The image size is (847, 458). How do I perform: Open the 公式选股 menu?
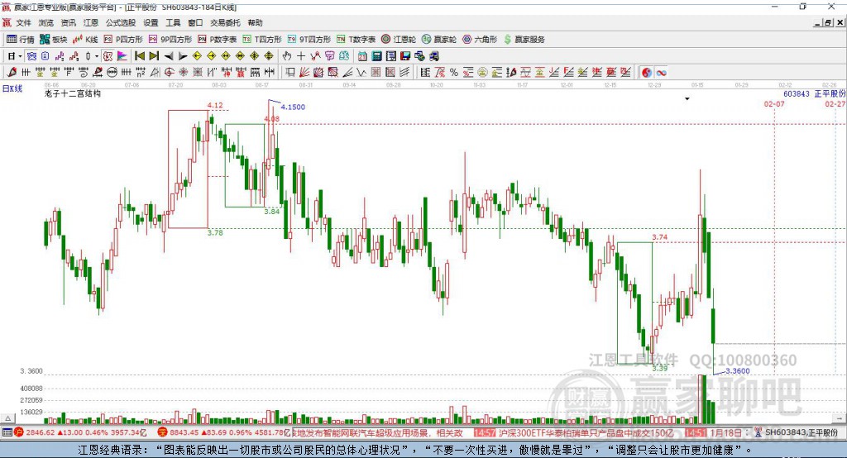[121, 22]
